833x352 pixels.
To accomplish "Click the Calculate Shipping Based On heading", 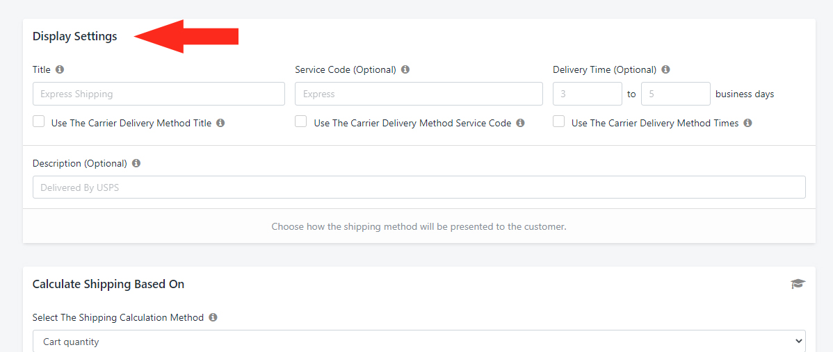I will pyautogui.click(x=108, y=284).
